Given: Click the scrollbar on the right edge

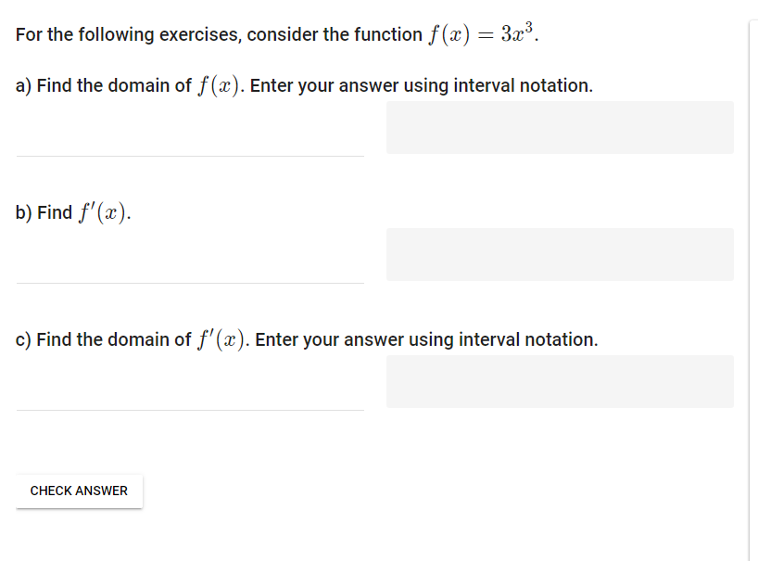Looking at the screenshot, I should (x=752, y=278).
